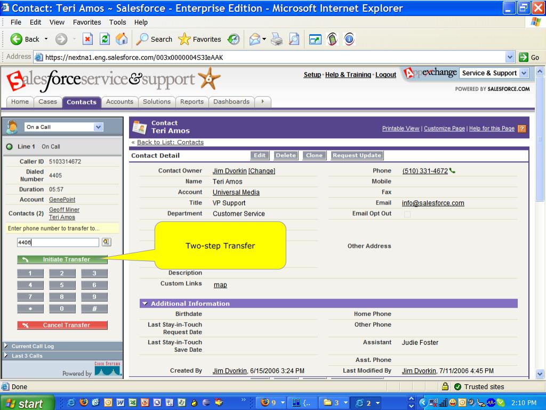Click the map custom link

(220, 285)
